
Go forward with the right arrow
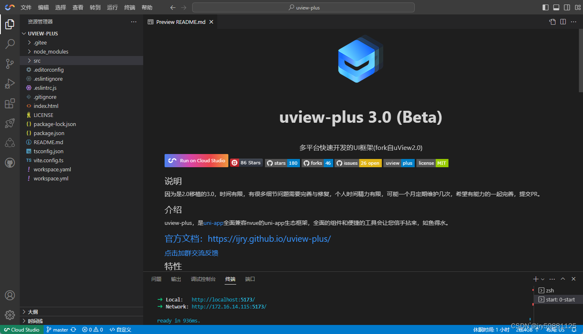(x=183, y=7)
